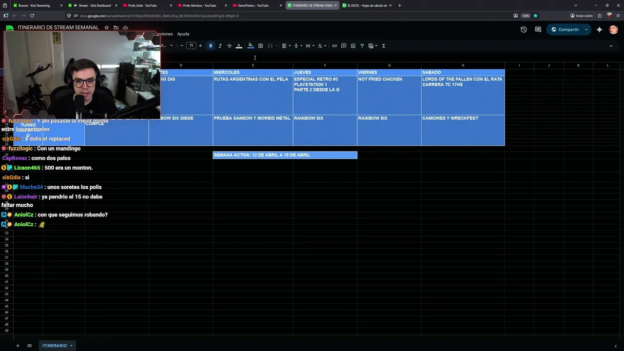The image size is (624, 351).
Task: Select the MIERCOLES header cell
Action: pos(253,72)
